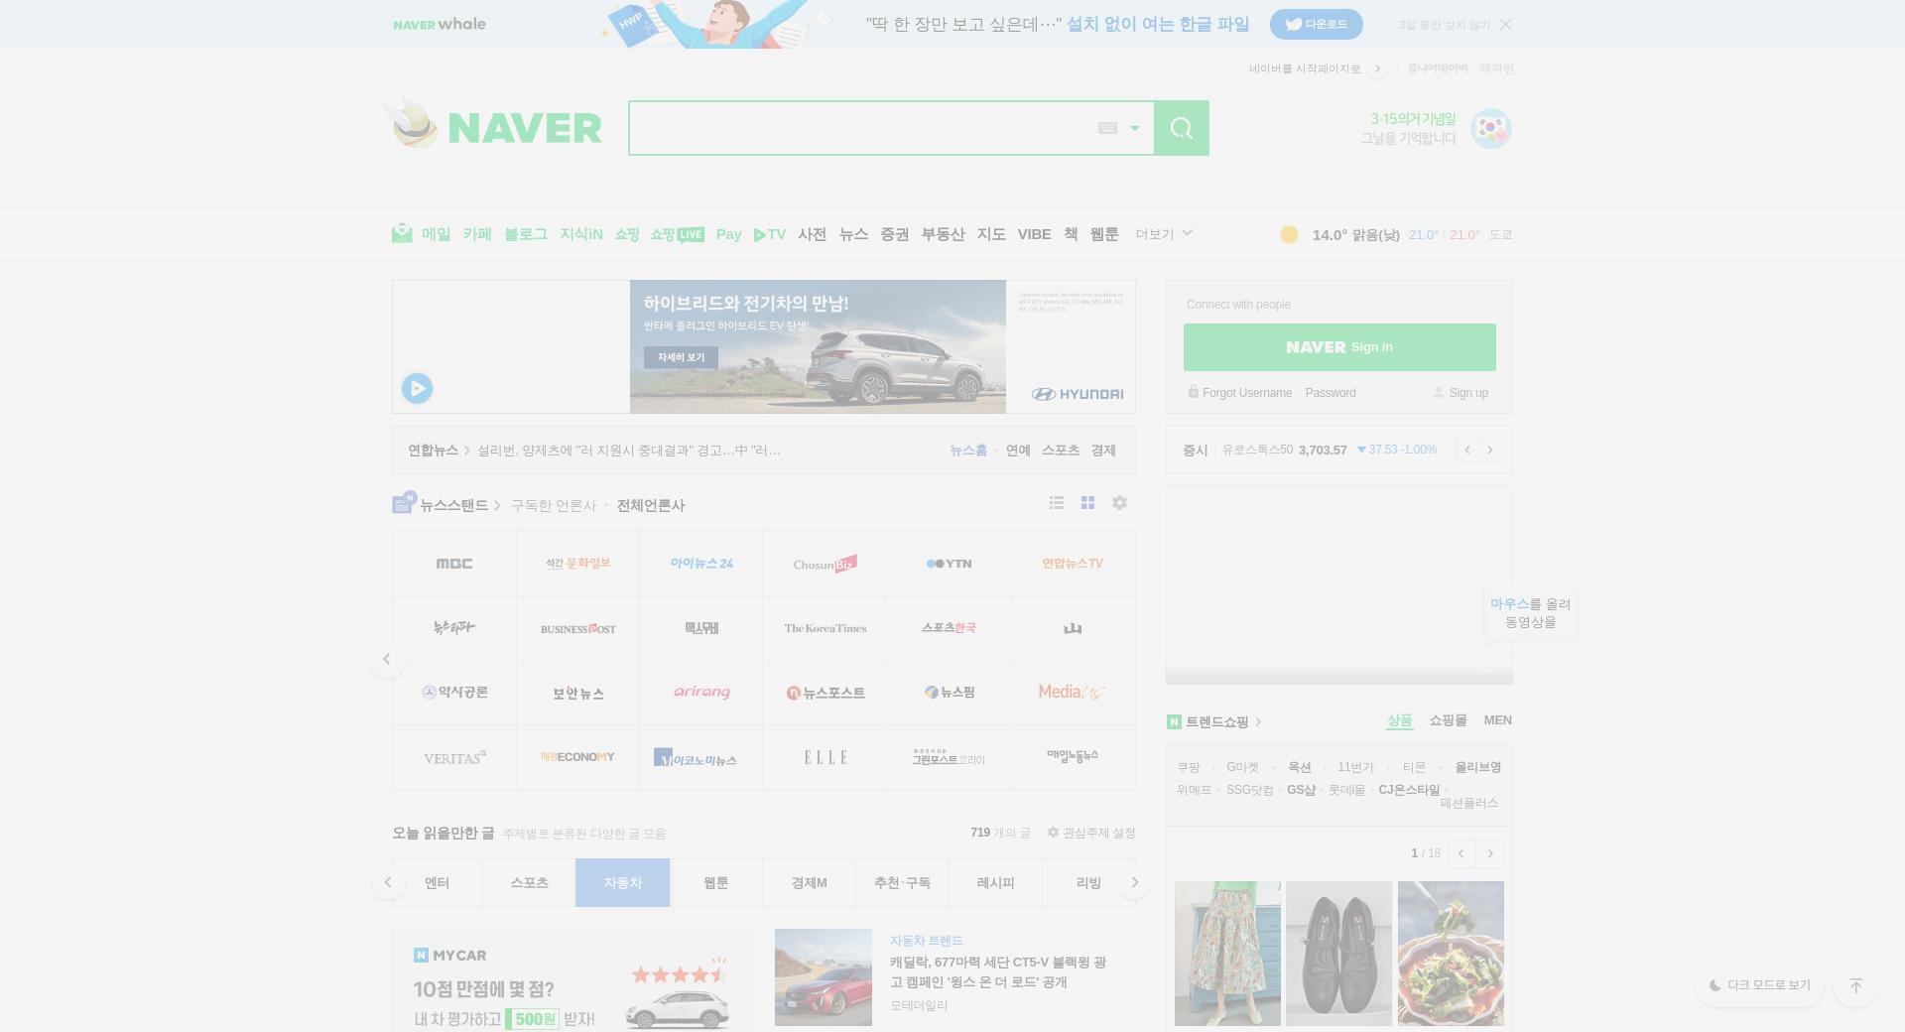Viewport: 1905px width, 1032px height.
Task: Select the 전체언론사 option in newsstand
Action: 651,505
